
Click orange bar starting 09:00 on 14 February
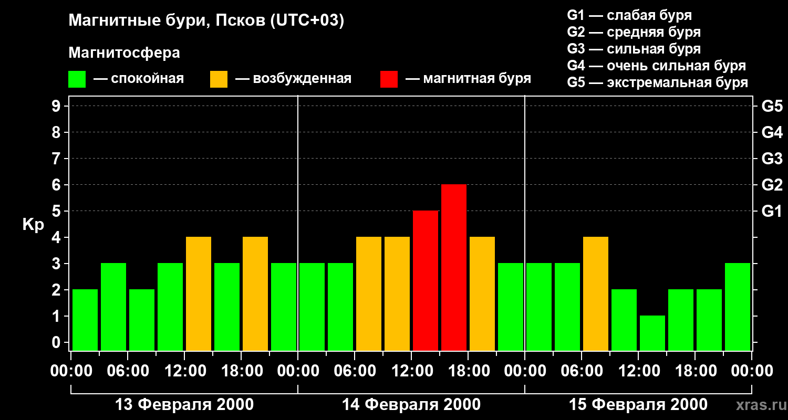click(x=397, y=293)
